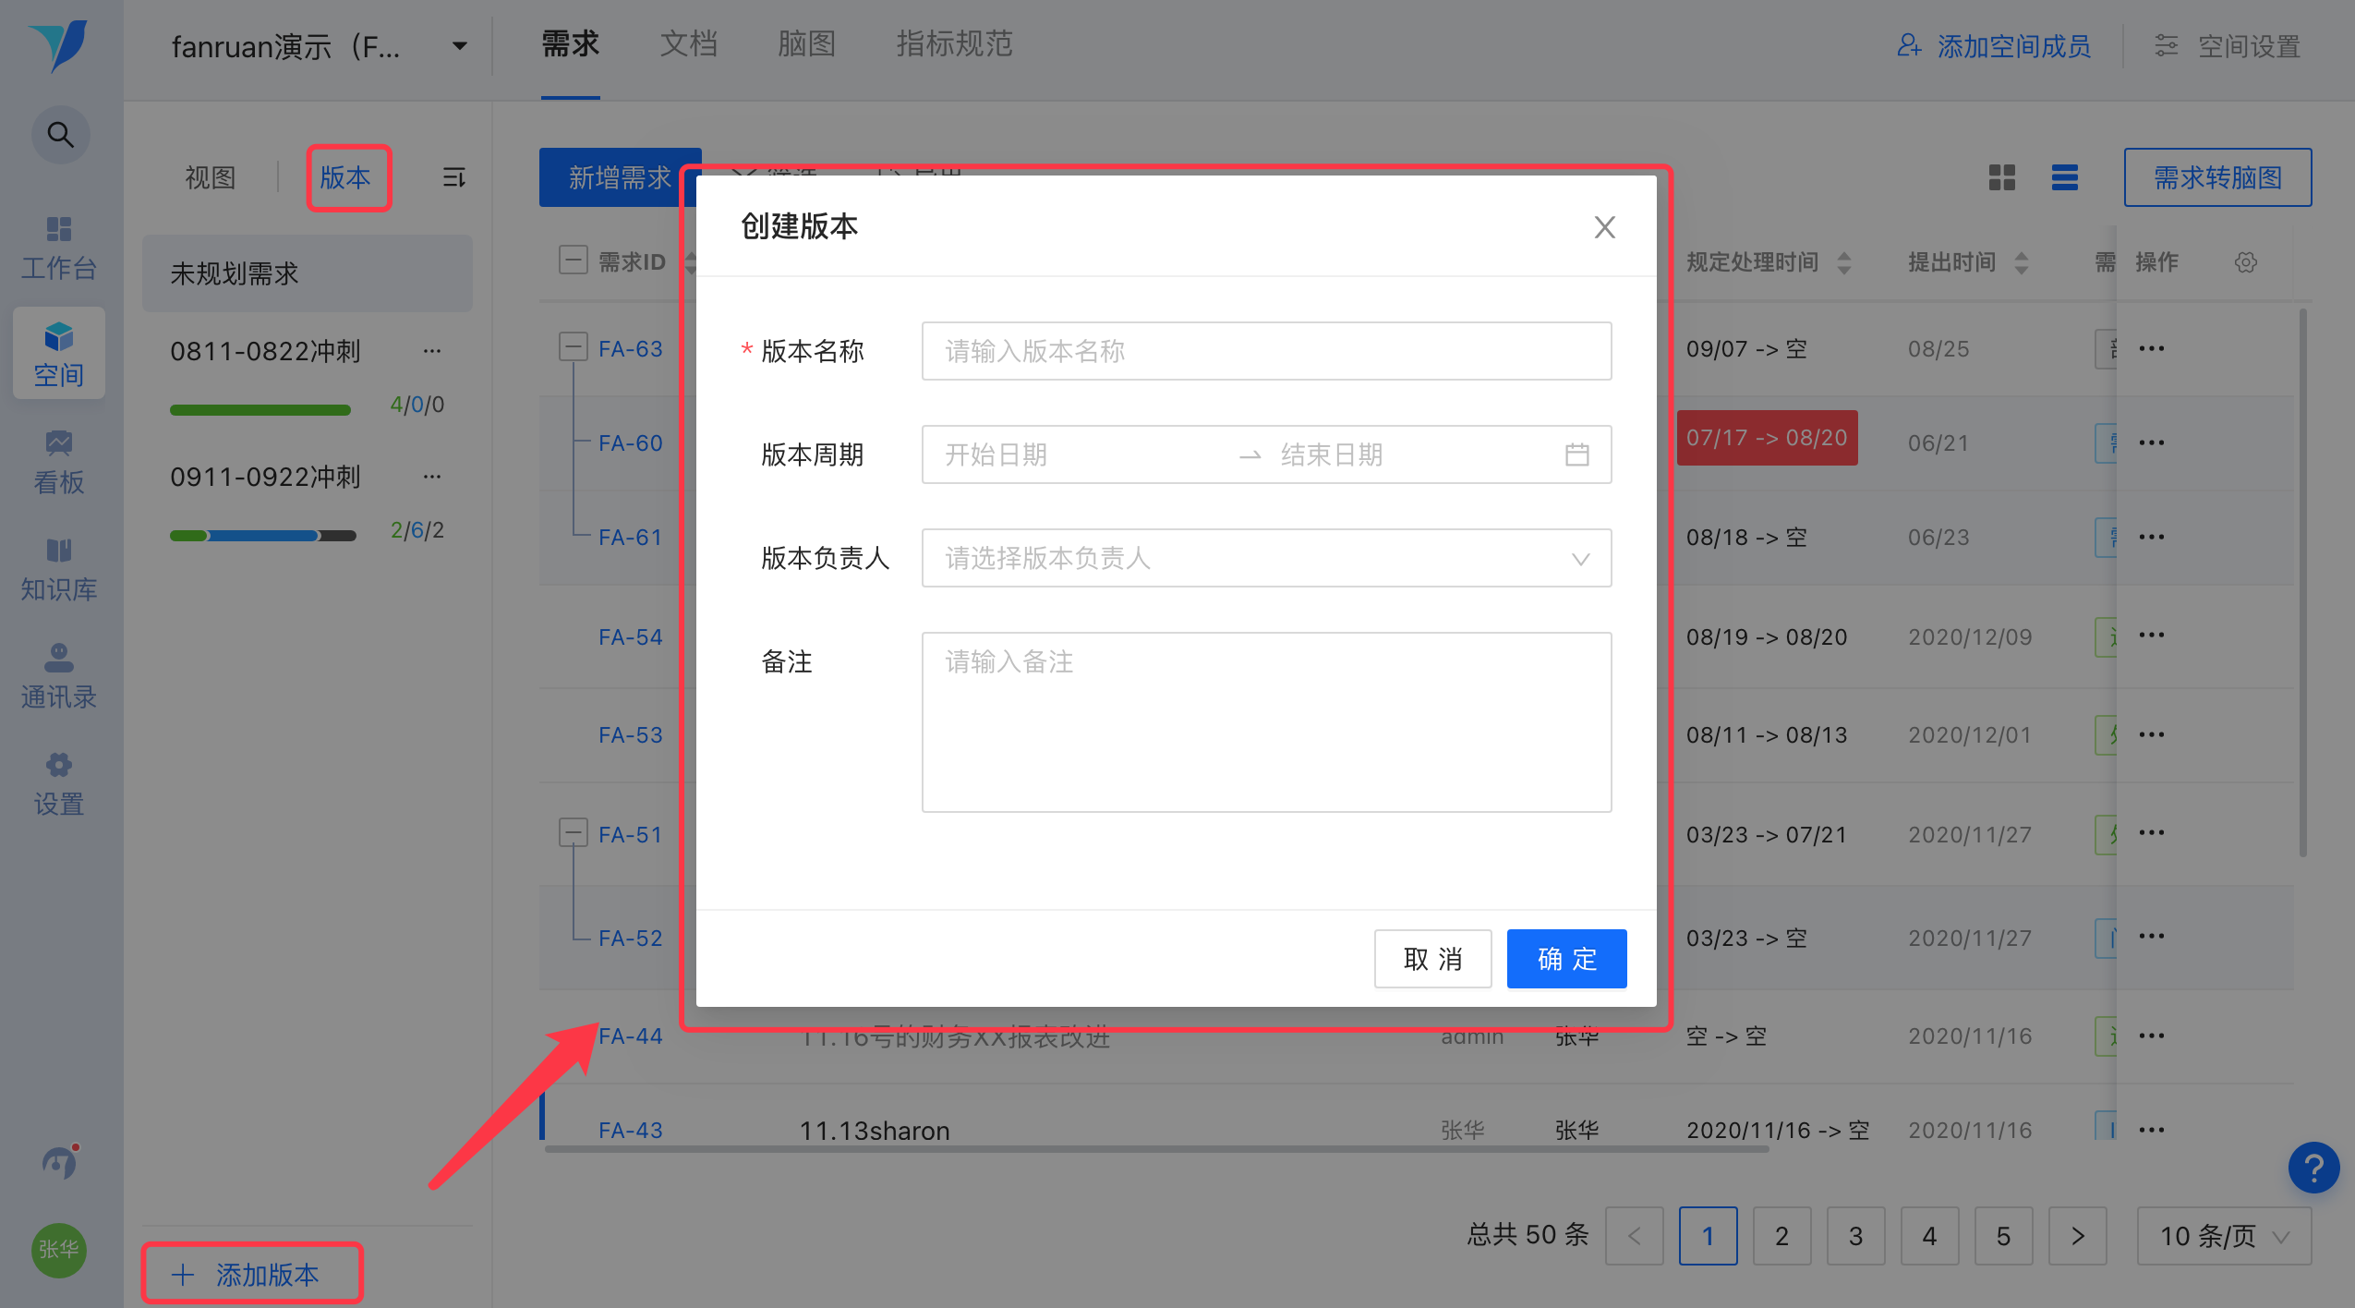This screenshot has height=1308, width=2355.
Task: Click the 版本名称 input field
Action: coord(1266,351)
